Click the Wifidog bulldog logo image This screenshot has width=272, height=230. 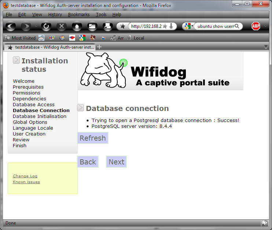[104, 70]
